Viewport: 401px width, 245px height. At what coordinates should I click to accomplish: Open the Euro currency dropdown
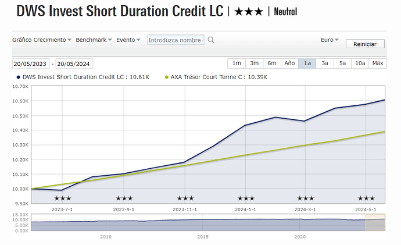point(330,40)
